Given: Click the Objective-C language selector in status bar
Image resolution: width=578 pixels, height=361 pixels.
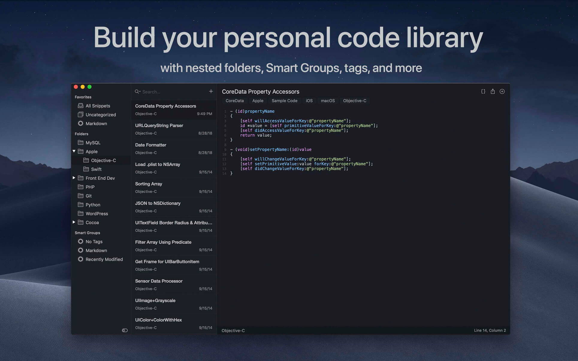Looking at the screenshot, I should (x=233, y=330).
